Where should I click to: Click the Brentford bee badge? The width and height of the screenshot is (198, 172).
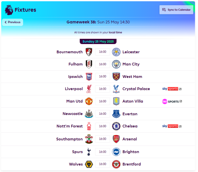click(116, 164)
